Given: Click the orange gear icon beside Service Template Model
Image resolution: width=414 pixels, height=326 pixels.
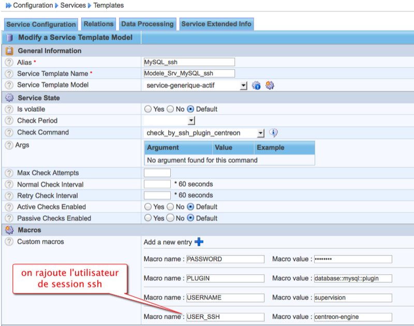Looking at the screenshot, I should (x=270, y=85).
